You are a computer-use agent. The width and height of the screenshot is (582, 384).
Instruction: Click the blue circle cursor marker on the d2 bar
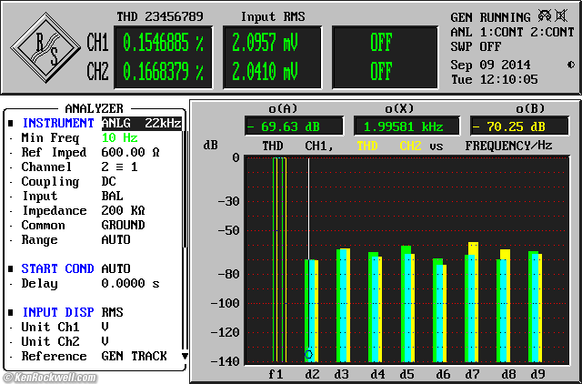click(308, 354)
